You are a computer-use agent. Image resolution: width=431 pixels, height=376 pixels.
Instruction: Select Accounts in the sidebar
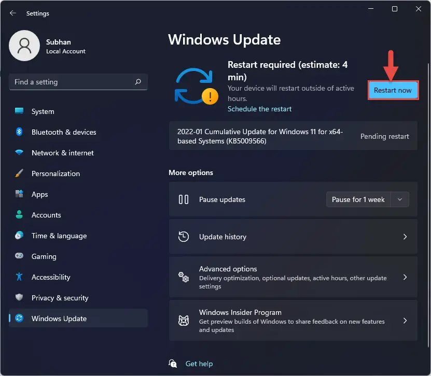pos(78,215)
